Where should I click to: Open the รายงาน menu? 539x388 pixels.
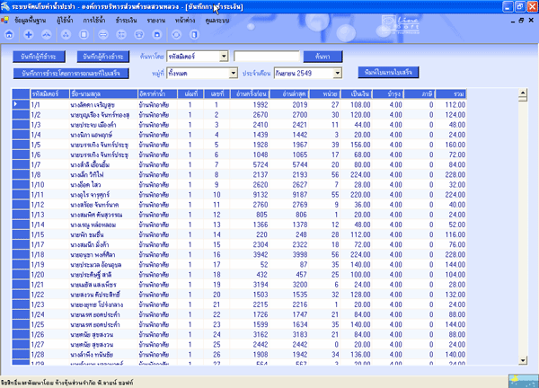[158, 19]
